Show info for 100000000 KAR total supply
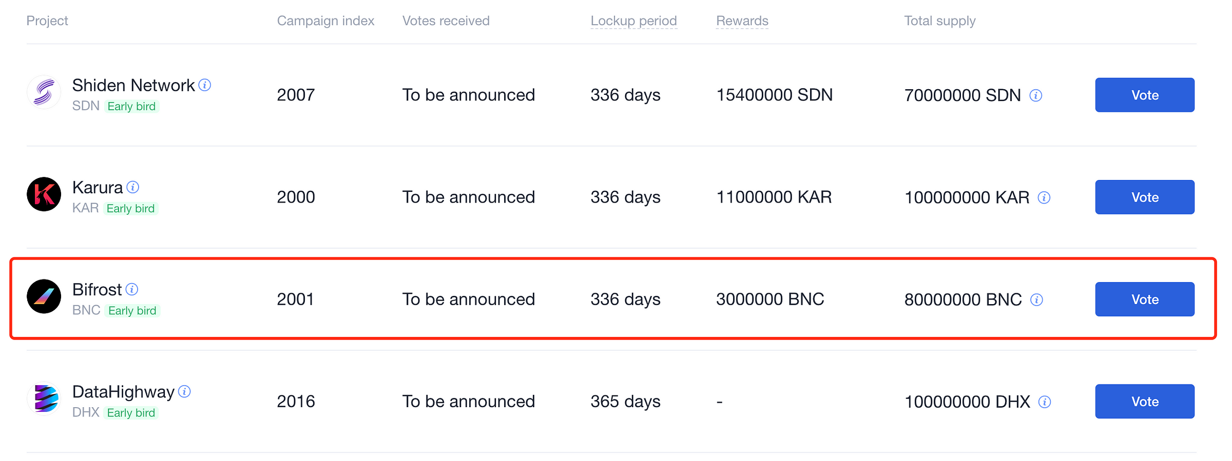This screenshot has width=1232, height=461. 1044,197
